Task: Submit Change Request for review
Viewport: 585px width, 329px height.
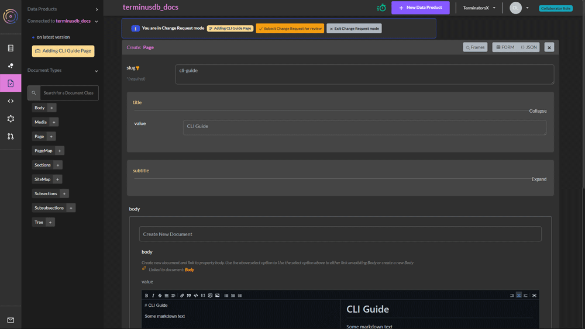Action: pyautogui.click(x=290, y=28)
